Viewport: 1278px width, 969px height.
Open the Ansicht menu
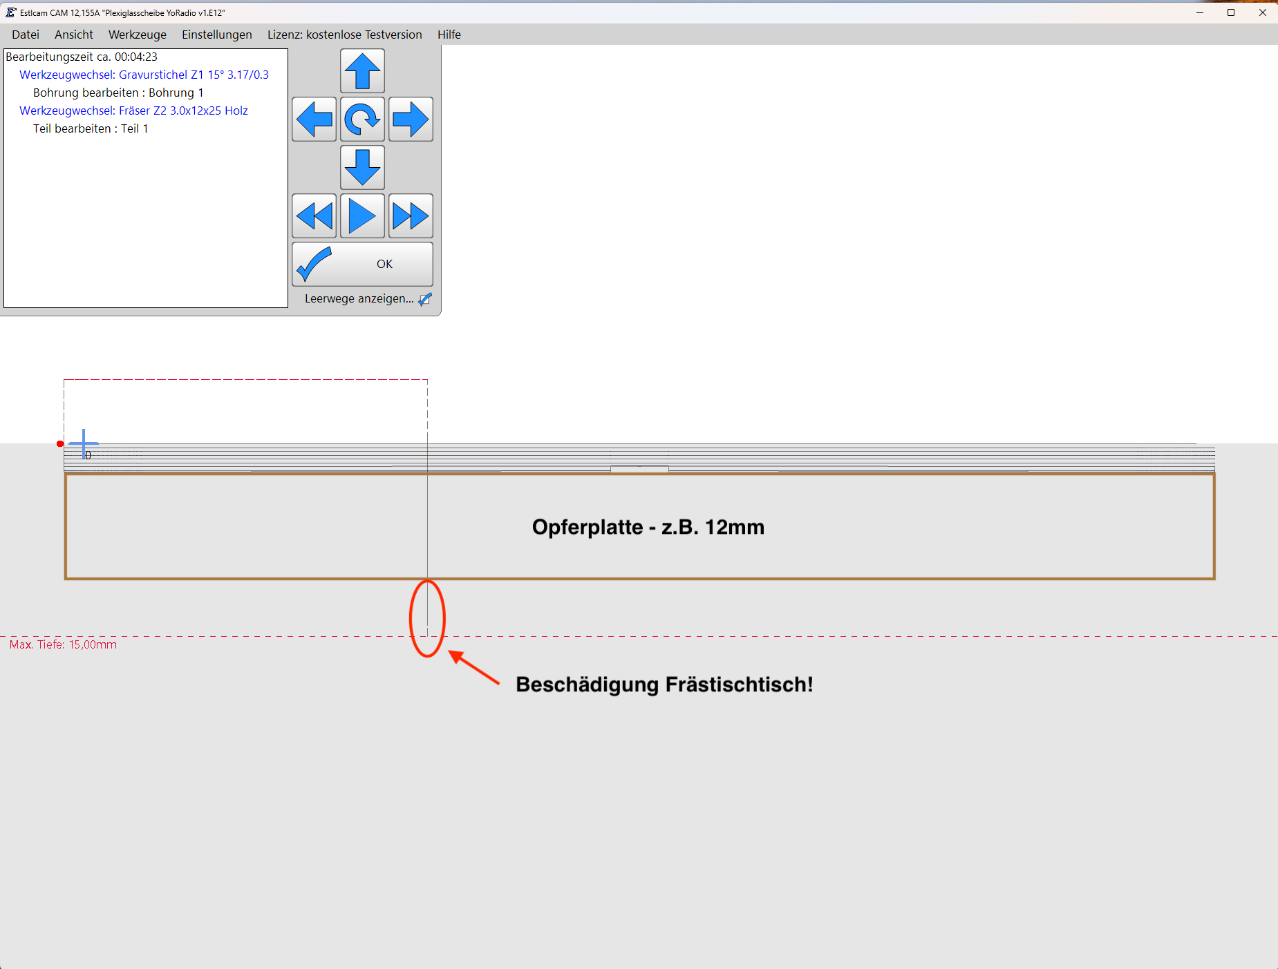[74, 35]
